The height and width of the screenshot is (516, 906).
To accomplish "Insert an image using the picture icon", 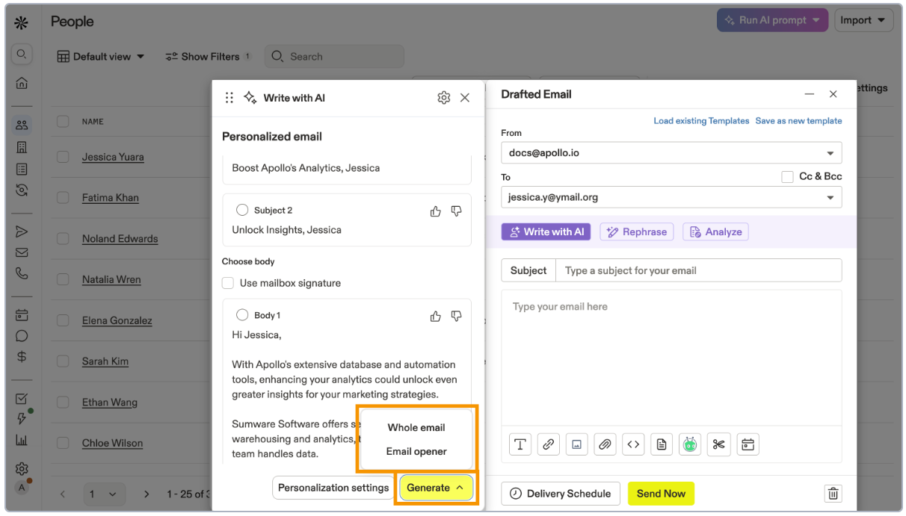I will [x=576, y=445].
